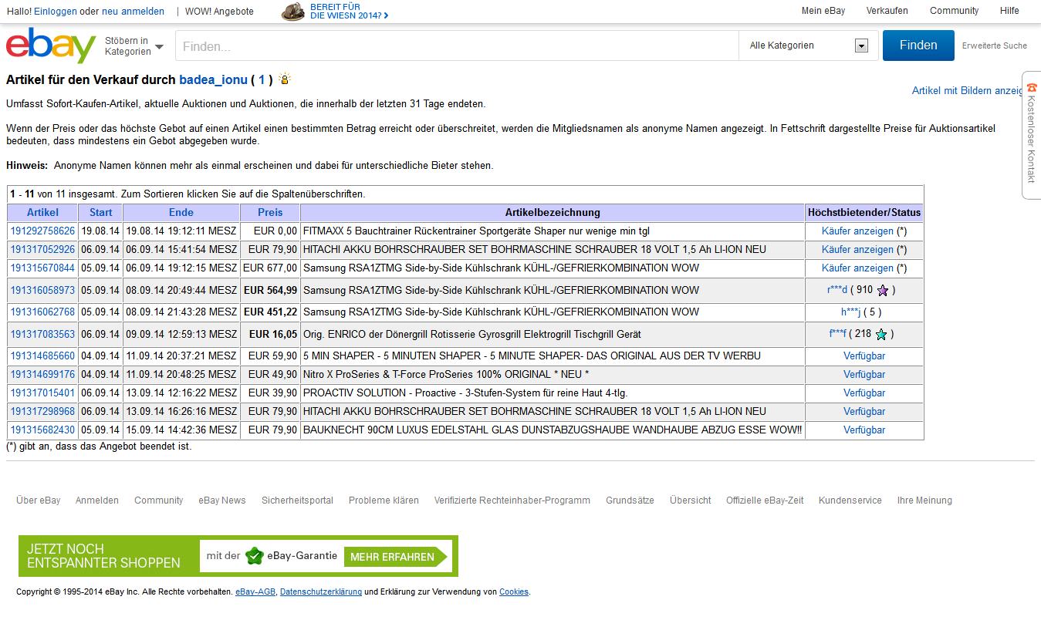Click Ihre Meinung footer link
1041x637 pixels.
pyautogui.click(x=924, y=501)
